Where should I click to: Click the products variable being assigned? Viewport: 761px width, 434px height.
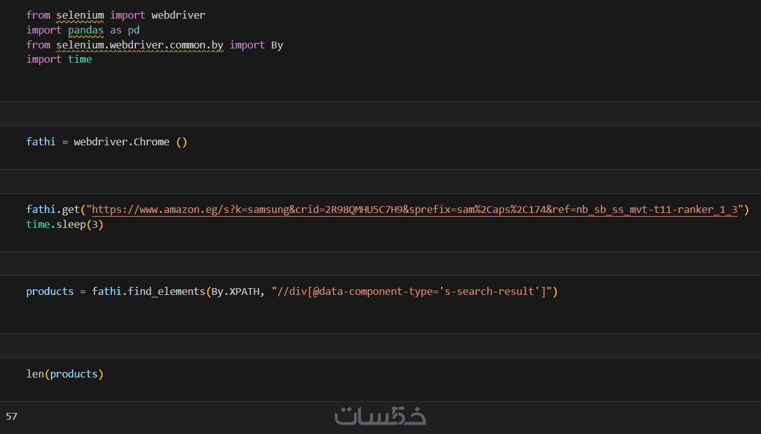tap(50, 291)
